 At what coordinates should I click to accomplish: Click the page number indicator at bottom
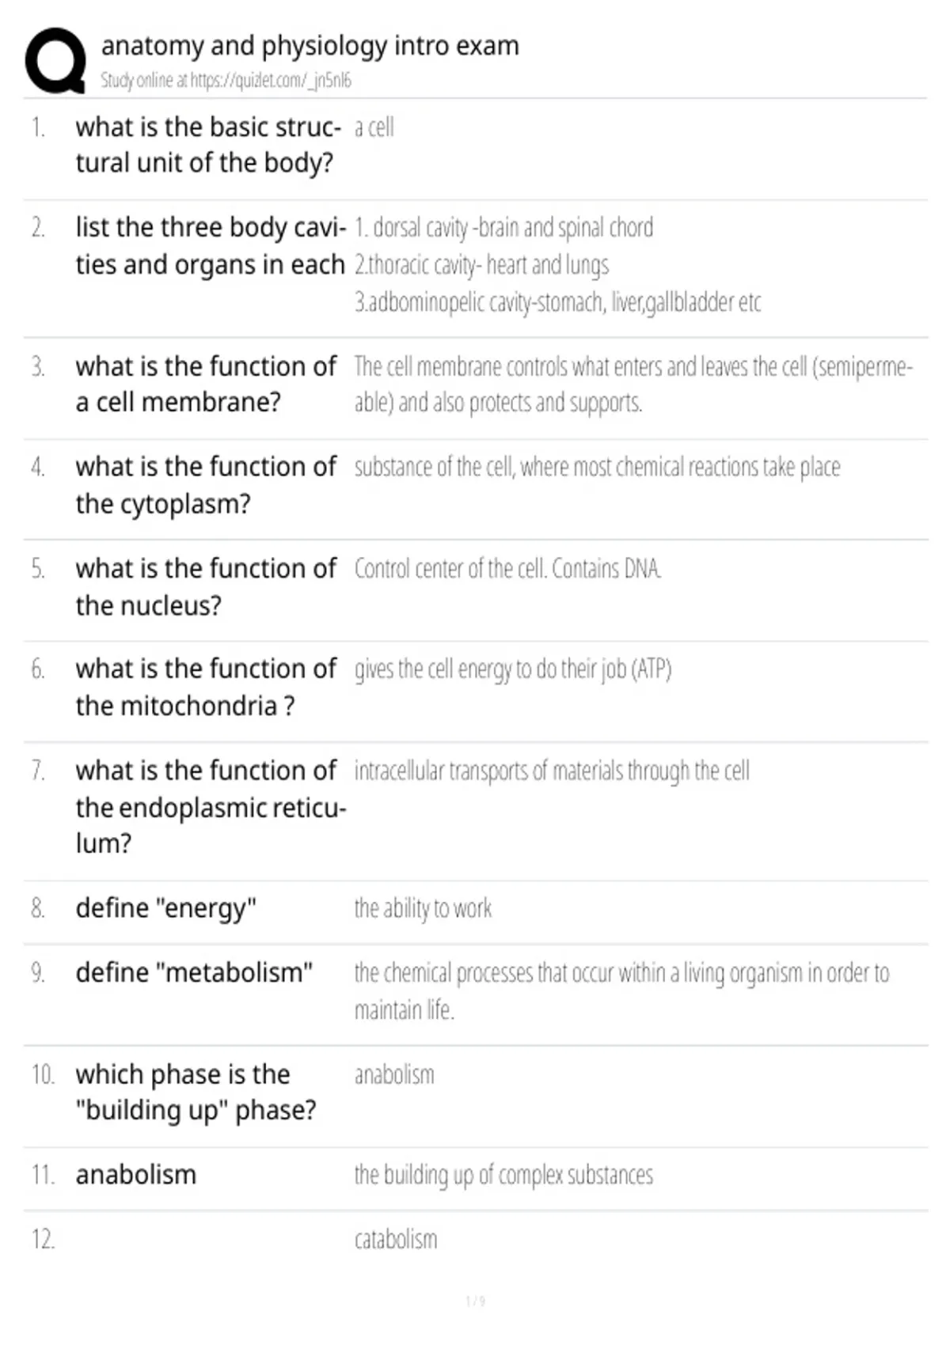475,1301
